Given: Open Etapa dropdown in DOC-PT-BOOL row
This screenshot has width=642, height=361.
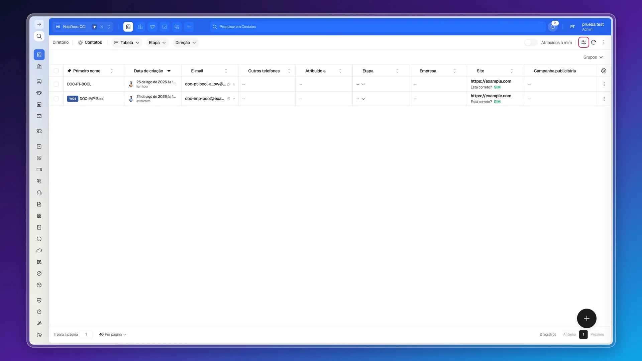Looking at the screenshot, I should pos(361,84).
